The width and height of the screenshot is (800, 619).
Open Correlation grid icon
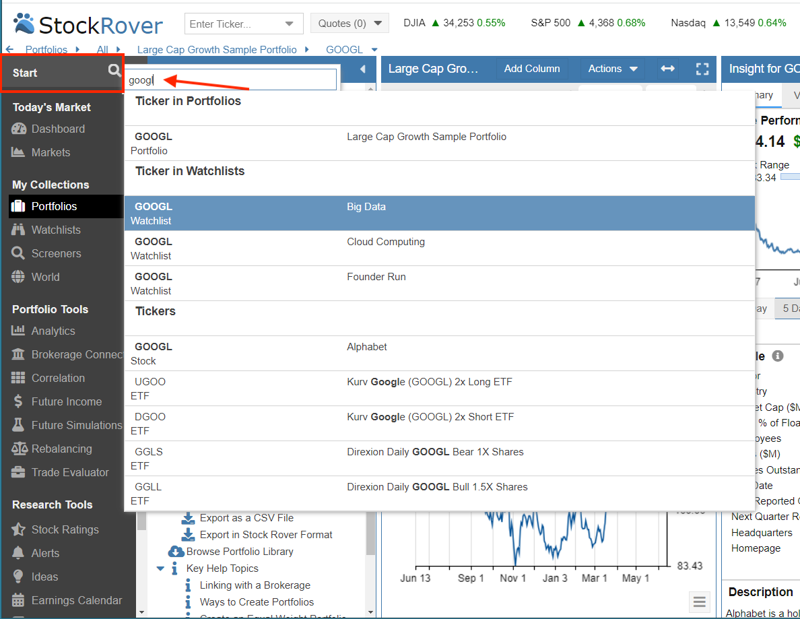(x=18, y=378)
